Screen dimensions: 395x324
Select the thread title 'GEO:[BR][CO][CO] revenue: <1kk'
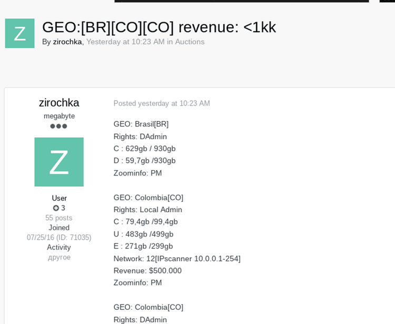click(159, 27)
